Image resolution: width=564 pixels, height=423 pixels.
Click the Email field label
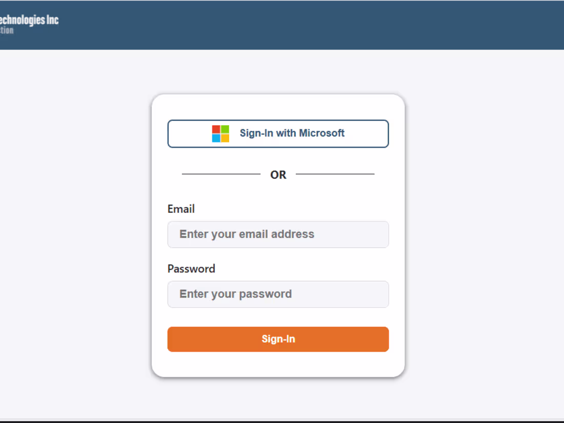(x=181, y=209)
